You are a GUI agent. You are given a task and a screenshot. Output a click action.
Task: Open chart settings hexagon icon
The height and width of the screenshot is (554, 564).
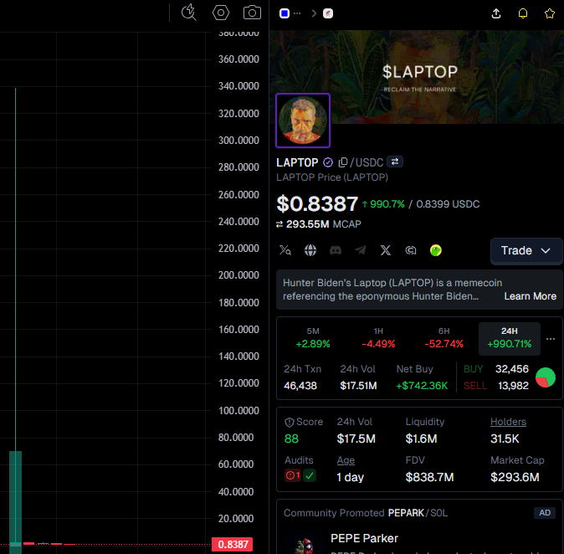coord(221,13)
